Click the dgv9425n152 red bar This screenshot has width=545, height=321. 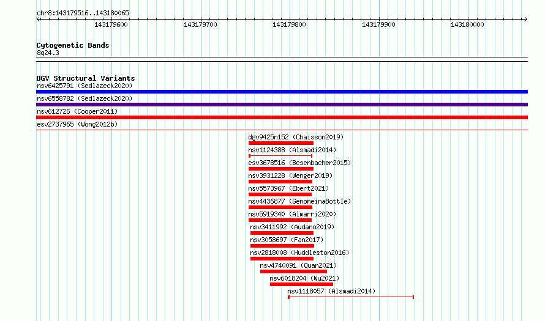coord(281,143)
